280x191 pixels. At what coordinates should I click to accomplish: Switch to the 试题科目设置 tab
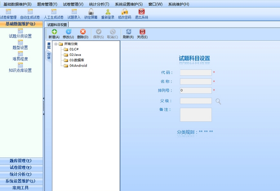(57, 25)
